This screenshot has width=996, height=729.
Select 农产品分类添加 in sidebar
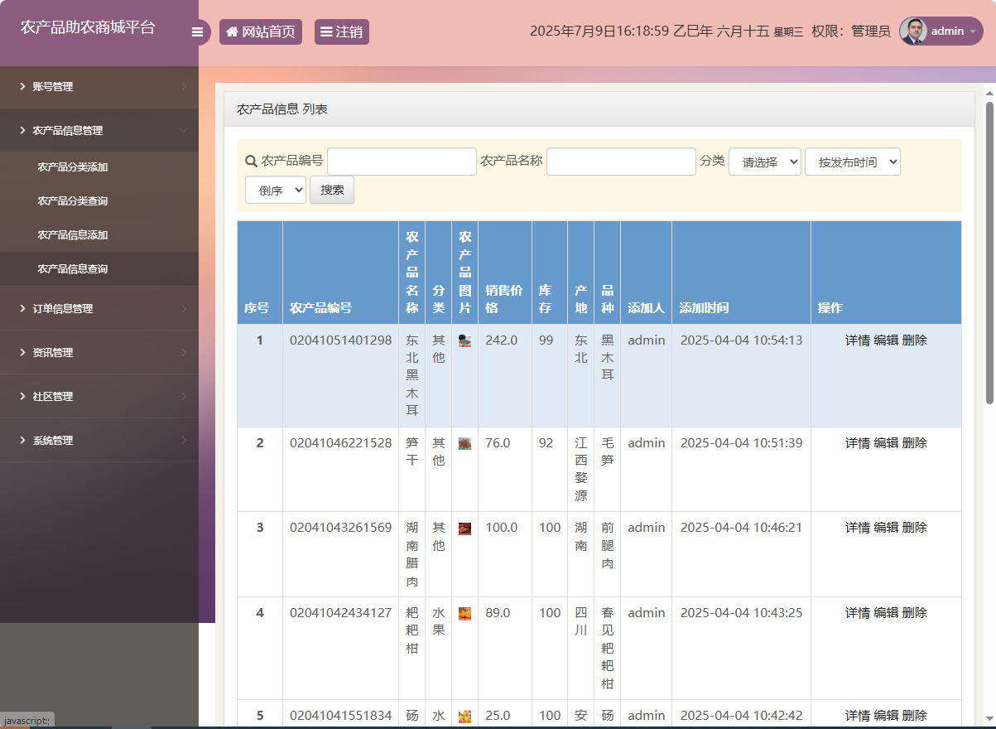click(x=73, y=167)
